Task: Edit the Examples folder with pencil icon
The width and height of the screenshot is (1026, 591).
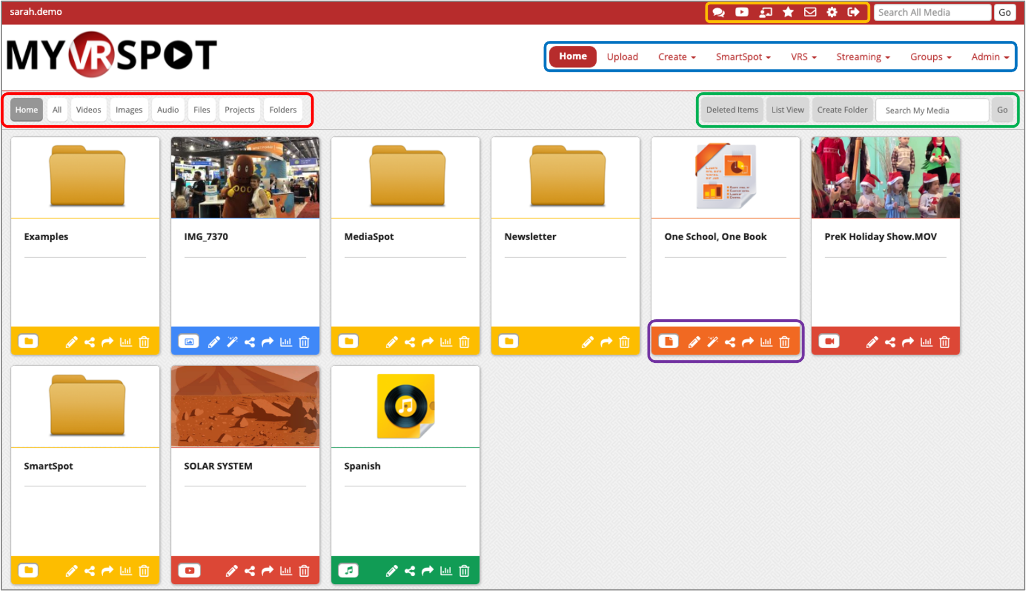Action: click(72, 342)
